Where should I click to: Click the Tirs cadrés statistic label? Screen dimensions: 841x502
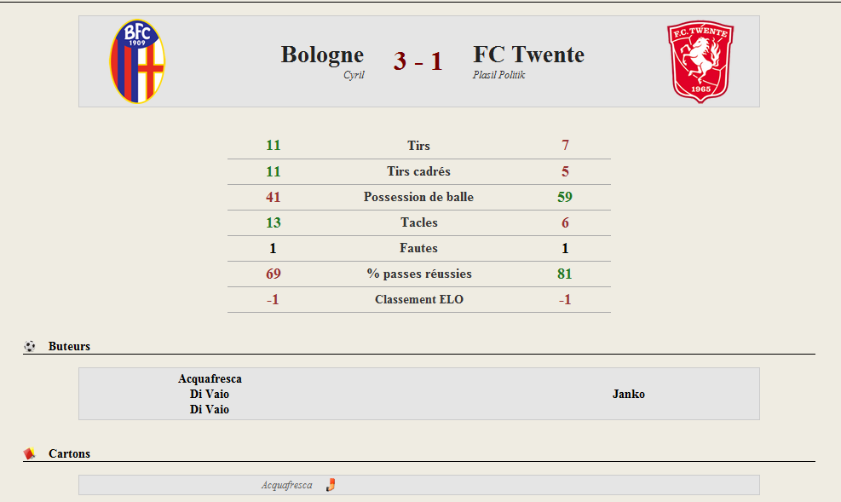click(x=419, y=171)
